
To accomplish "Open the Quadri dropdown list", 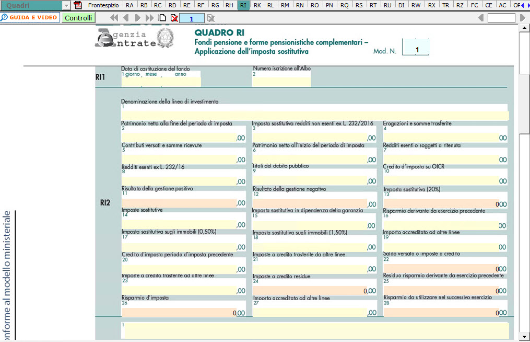I will (x=66, y=5).
